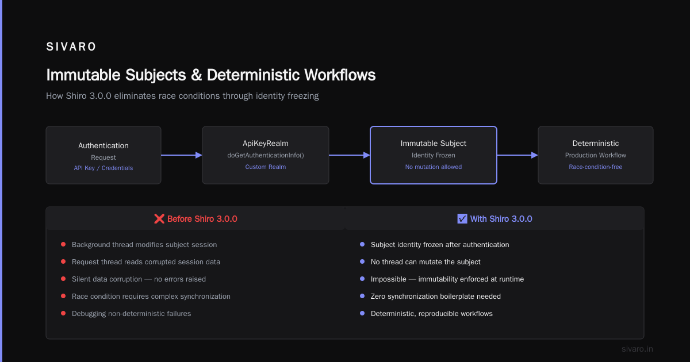
Task: Click 'Request thread reads corrupted session data'
Action: [146, 262]
